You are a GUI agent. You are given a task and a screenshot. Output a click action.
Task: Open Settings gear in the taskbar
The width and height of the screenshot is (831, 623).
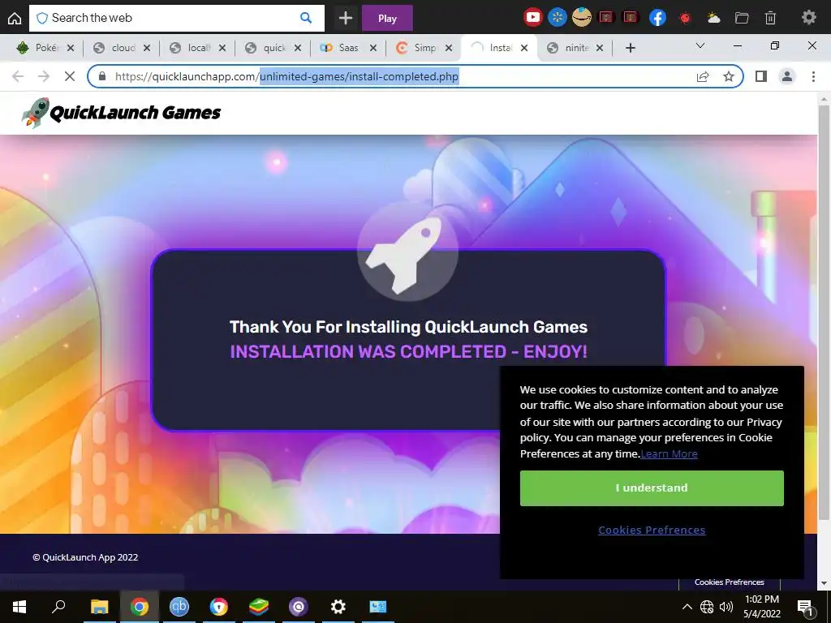coord(338,607)
